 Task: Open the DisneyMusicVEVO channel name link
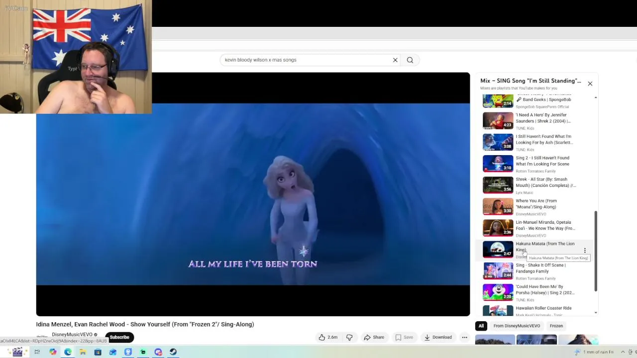[x=72, y=335]
